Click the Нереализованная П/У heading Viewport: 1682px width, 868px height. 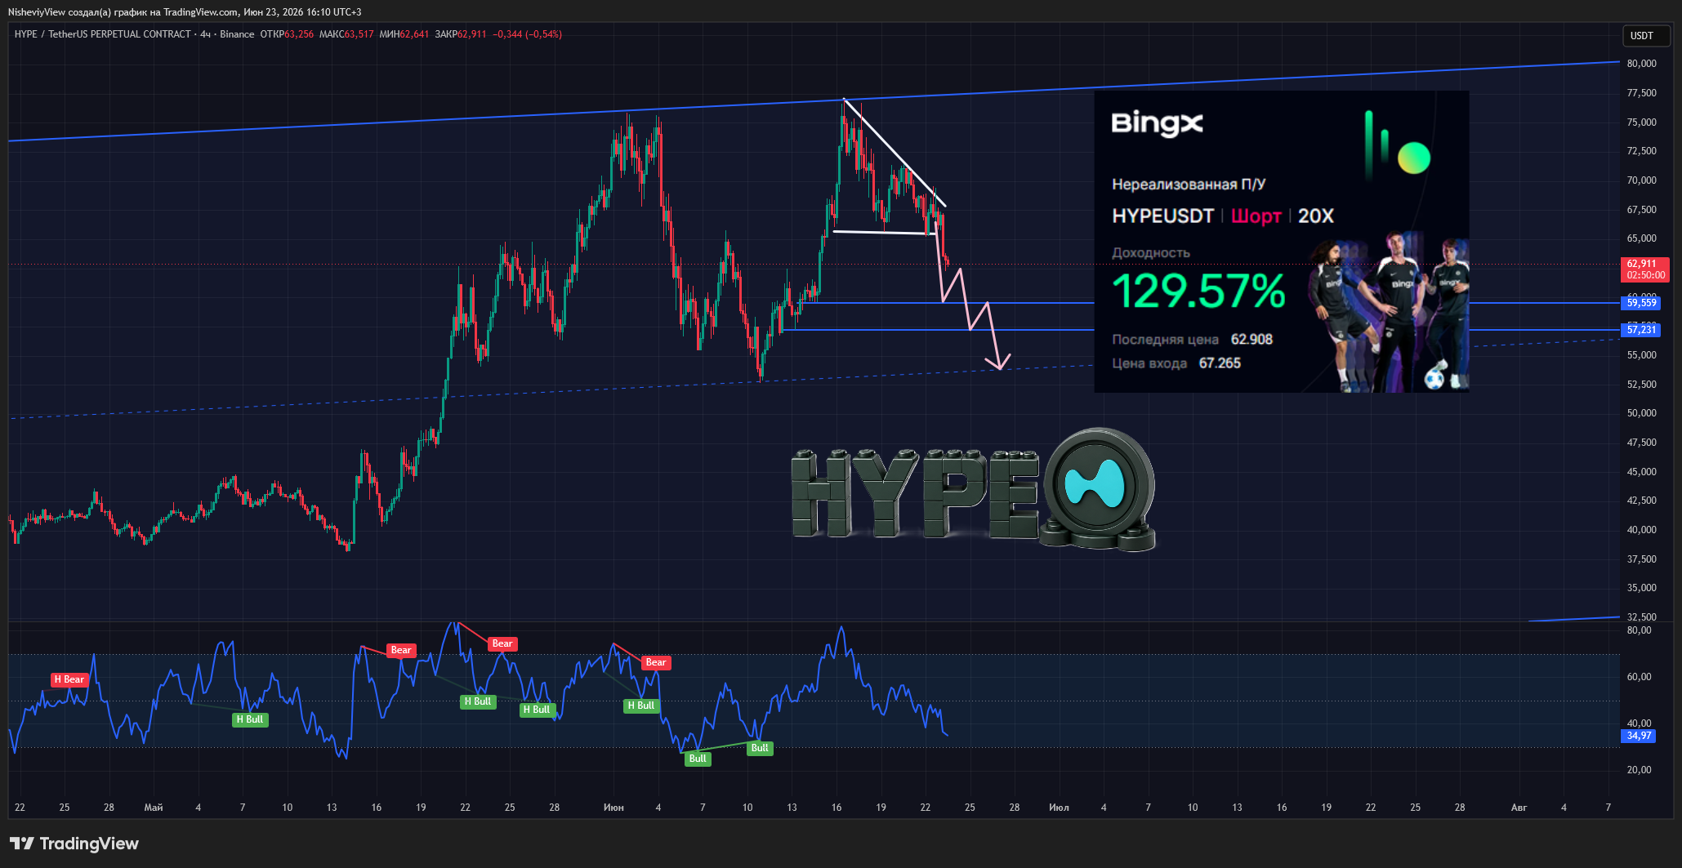click(1189, 185)
